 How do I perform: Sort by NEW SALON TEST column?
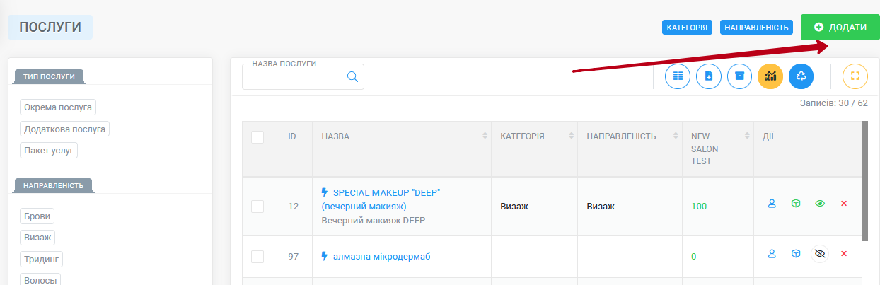pos(747,136)
